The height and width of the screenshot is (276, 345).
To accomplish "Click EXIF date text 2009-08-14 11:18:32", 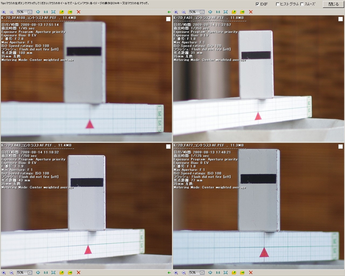I will (x=40, y=152).
